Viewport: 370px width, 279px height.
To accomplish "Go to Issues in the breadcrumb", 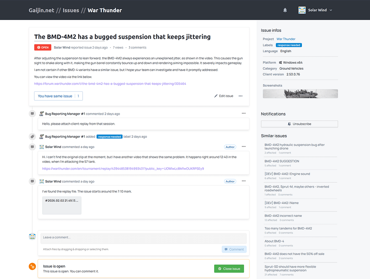I will [x=71, y=10].
